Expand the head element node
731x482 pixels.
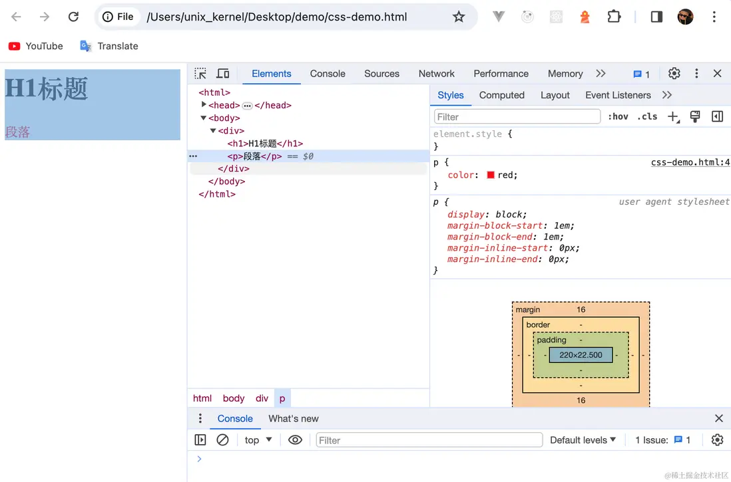point(204,105)
